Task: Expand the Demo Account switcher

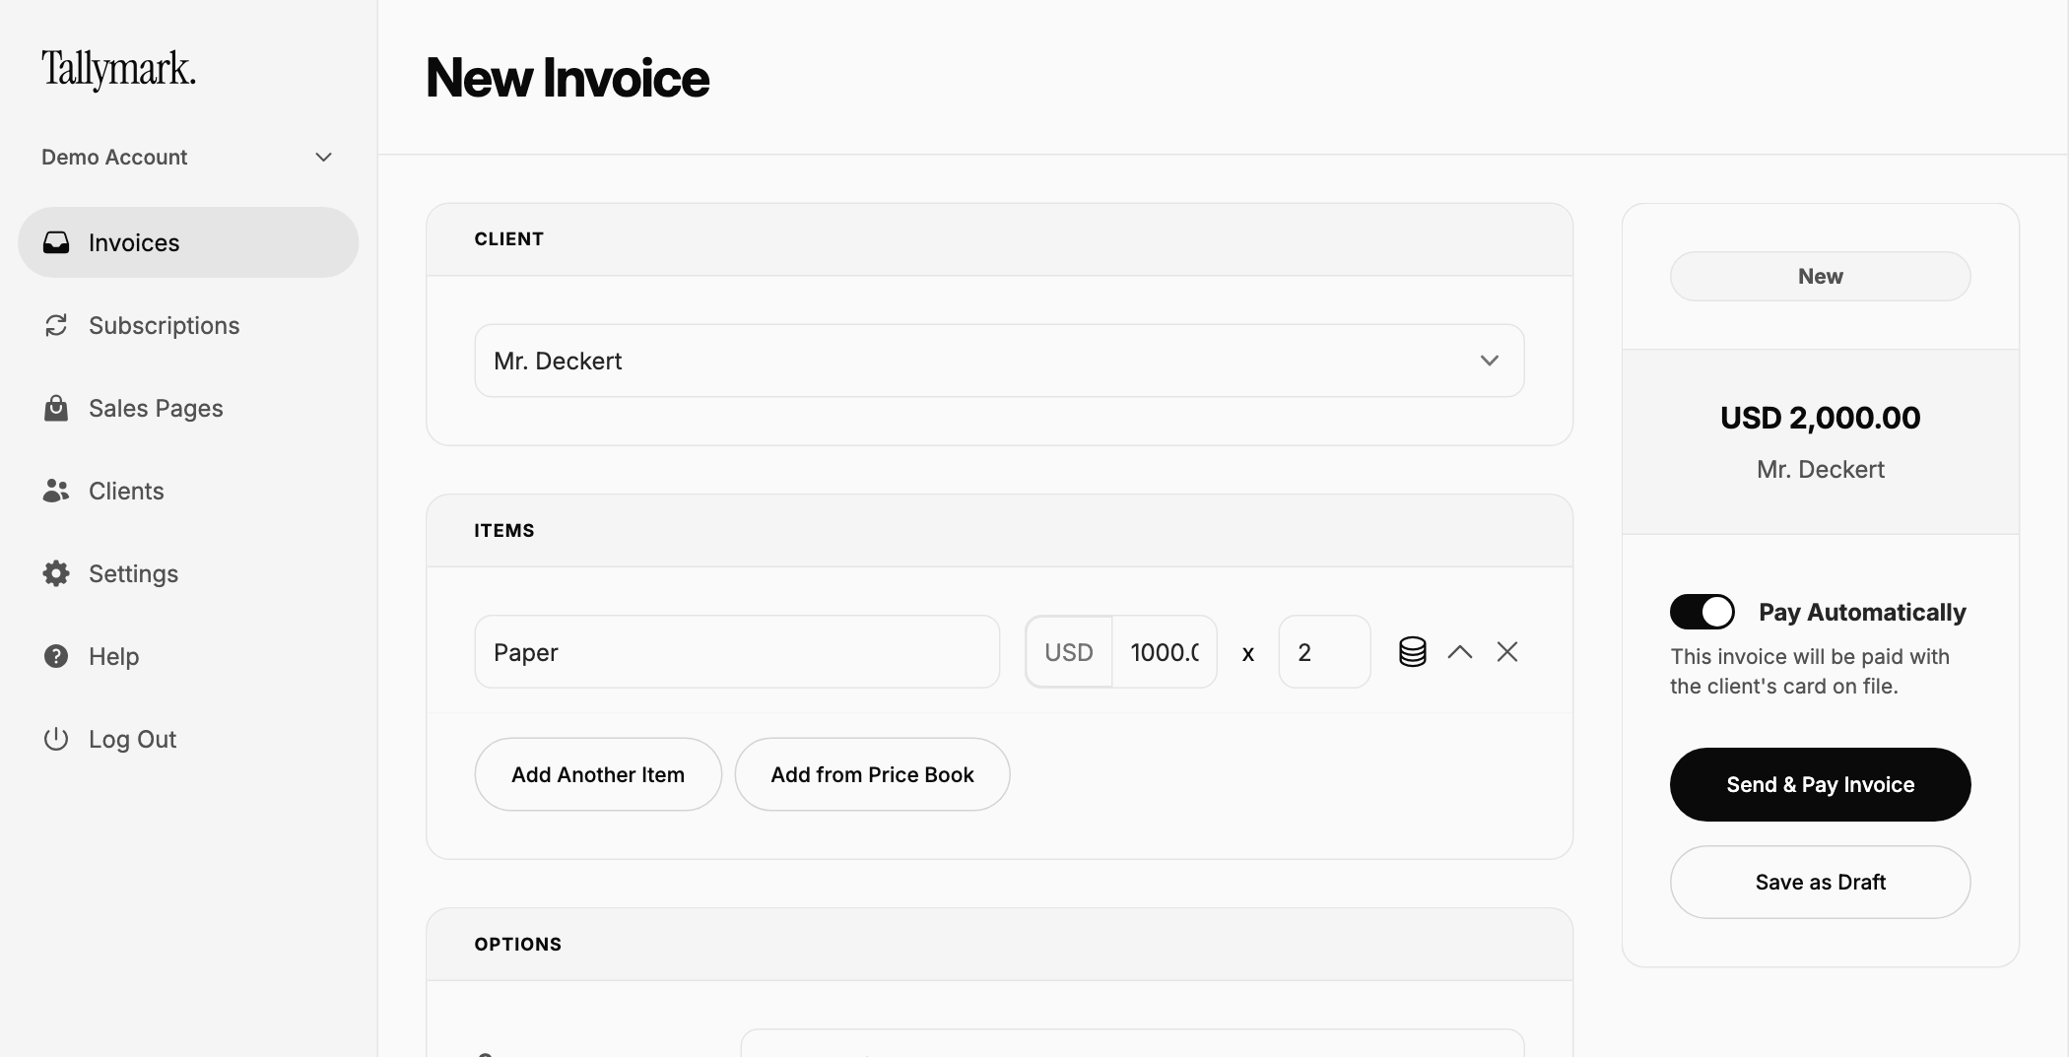Action: click(x=187, y=158)
